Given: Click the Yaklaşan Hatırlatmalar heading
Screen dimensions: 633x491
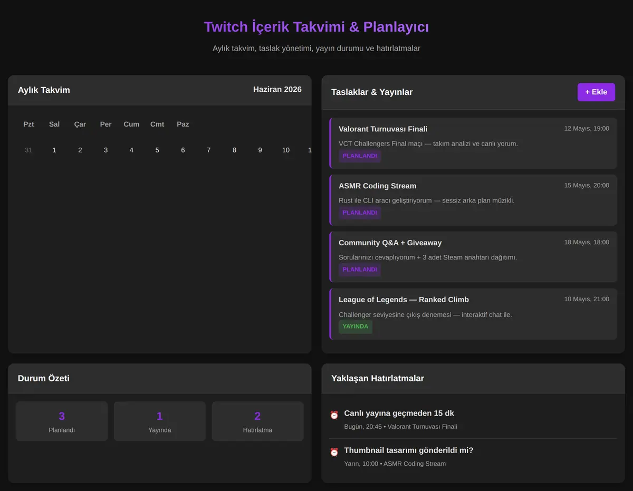Looking at the screenshot, I should point(378,379).
